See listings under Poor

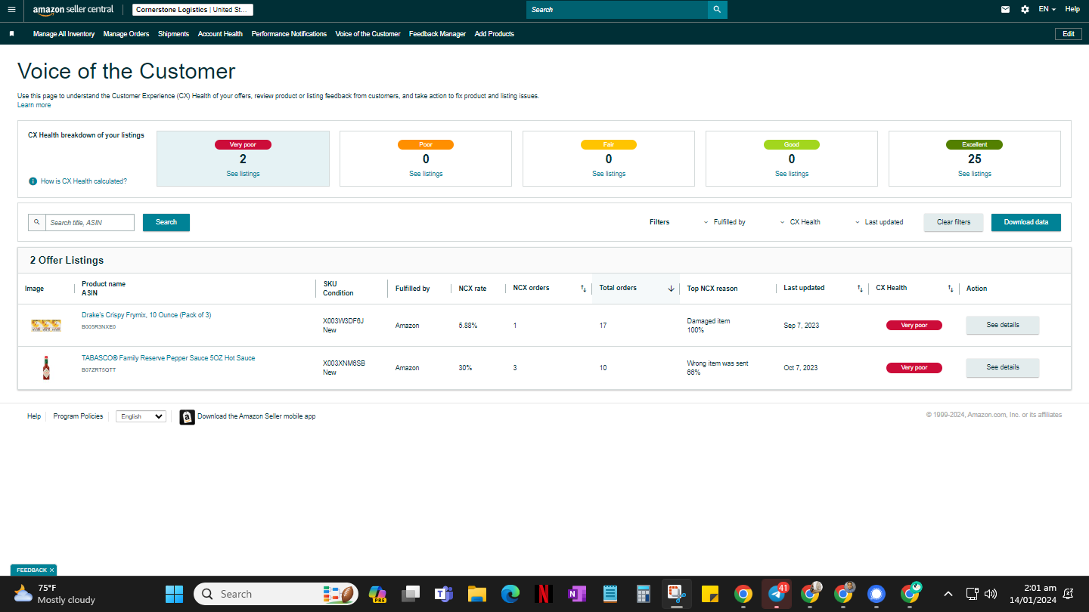426,174
